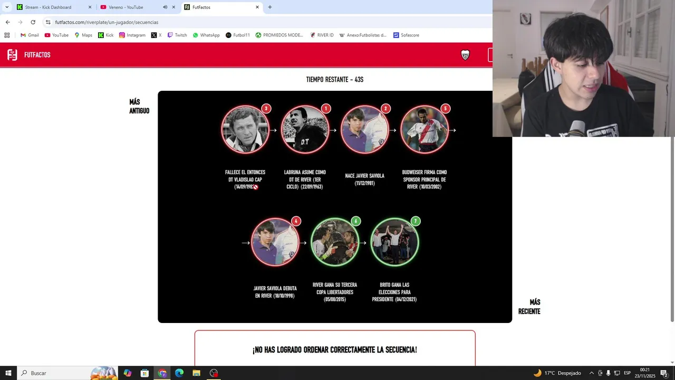Click the Saviola debuta en River photo circle
675x380 pixels.
pos(275,243)
